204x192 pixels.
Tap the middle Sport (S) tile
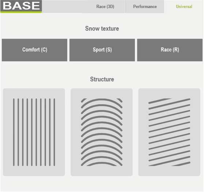(102, 50)
